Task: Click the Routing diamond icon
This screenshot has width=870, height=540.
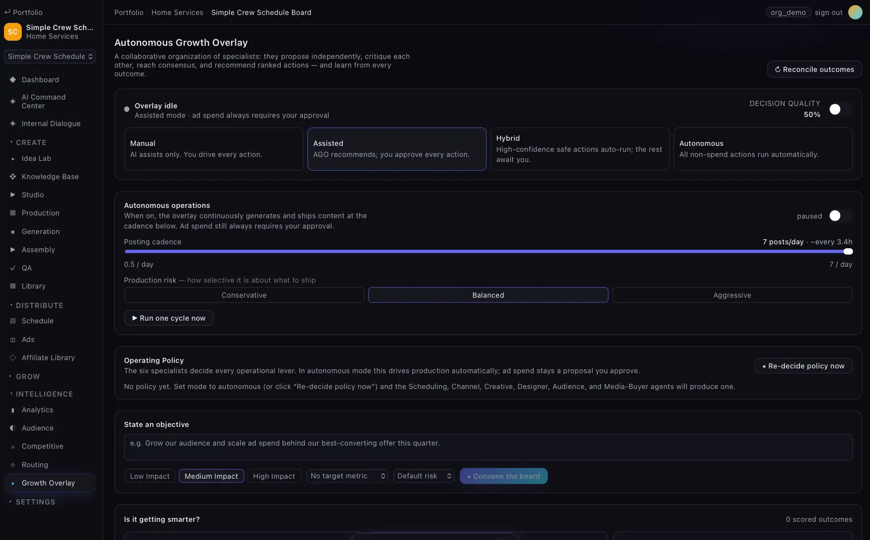Action: [x=13, y=465]
